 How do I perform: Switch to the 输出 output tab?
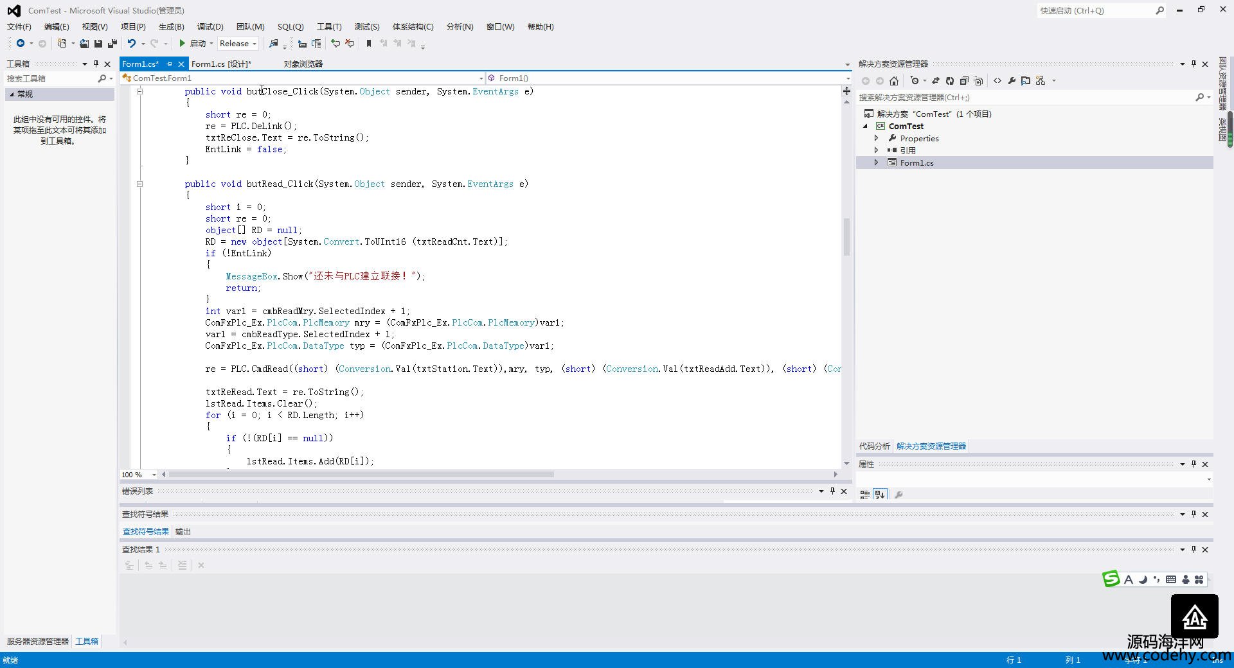[x=183, y=532]
